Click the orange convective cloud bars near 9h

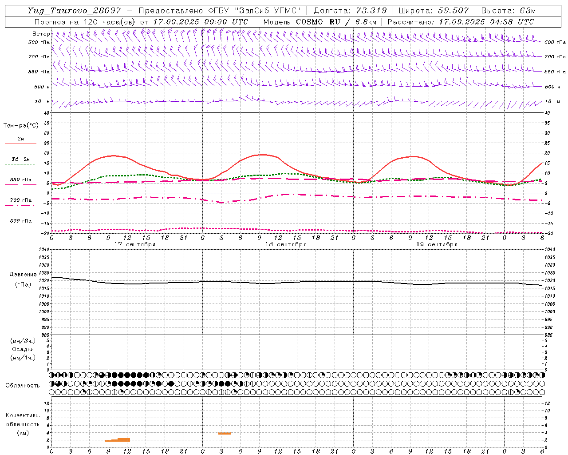(118, 440)
